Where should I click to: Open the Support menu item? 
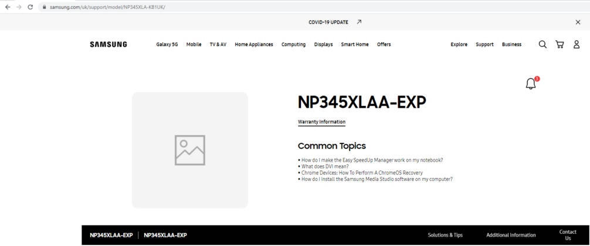click(x=484, y=45)
